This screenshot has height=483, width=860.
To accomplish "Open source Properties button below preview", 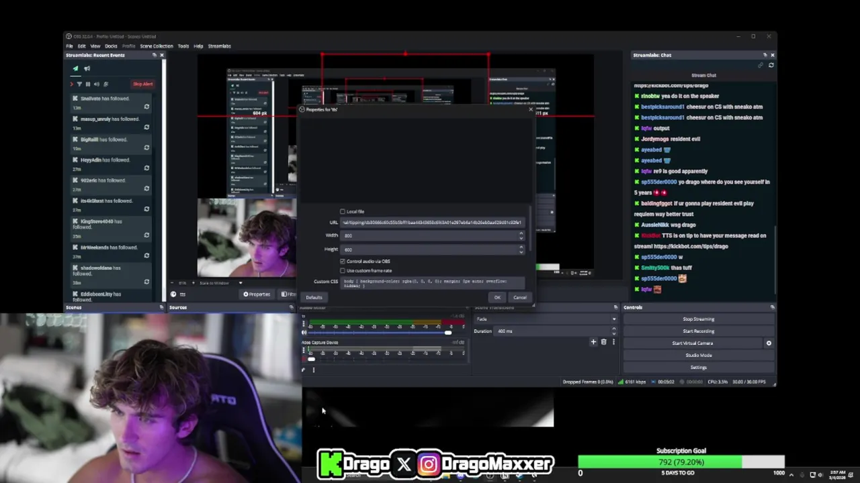I will [257, 294].
